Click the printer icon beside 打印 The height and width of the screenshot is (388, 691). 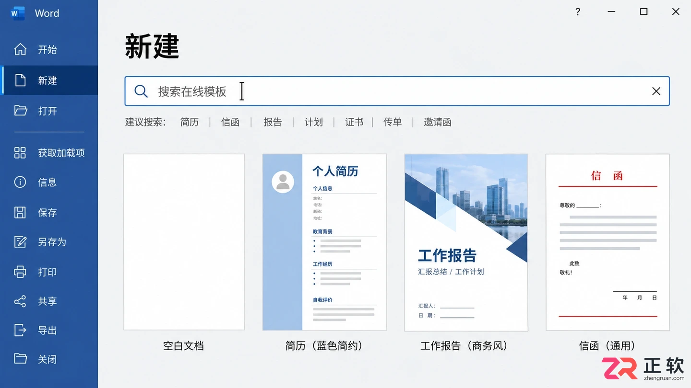point(20,272)
